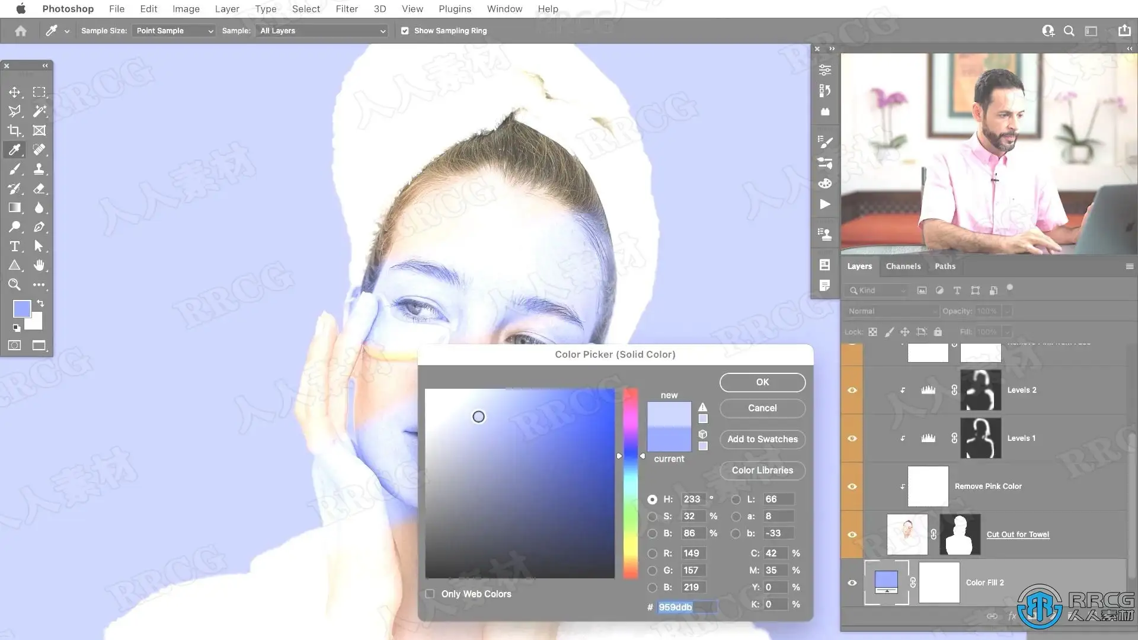Click Cancel in the Color Picker
The height and width of the screenshot is (640, 1138).
point(762,408)
